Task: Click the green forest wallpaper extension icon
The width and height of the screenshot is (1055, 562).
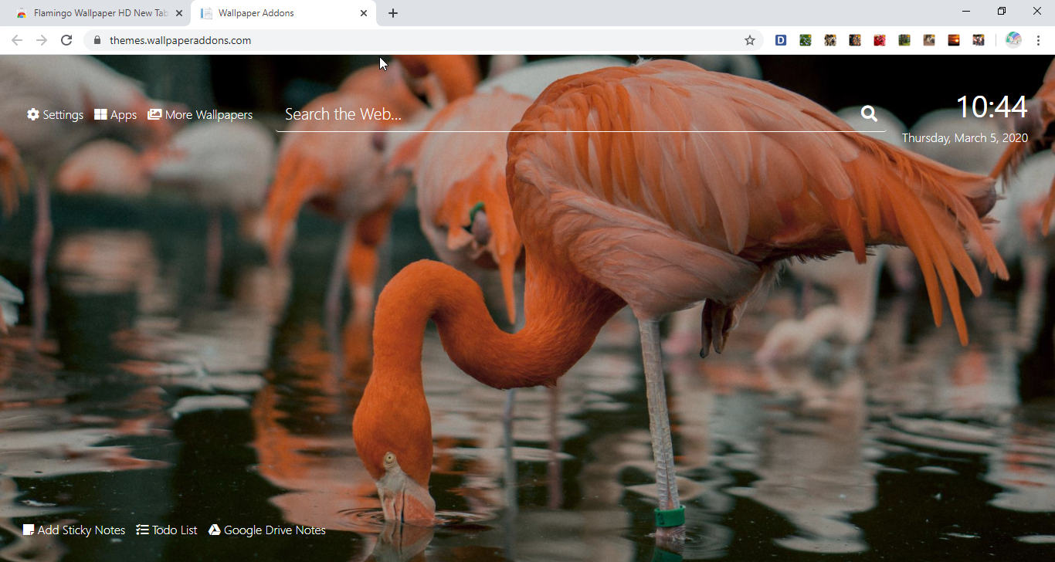Action: pyautogui.click(x=904, y=40)
